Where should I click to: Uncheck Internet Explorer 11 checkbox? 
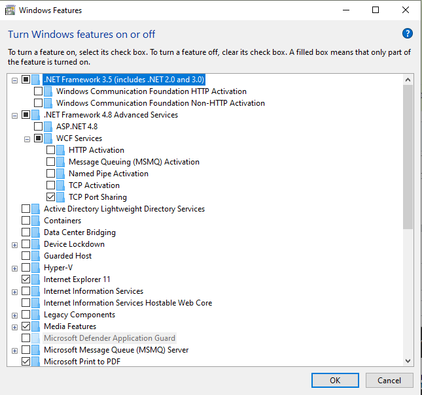point(26,279)
